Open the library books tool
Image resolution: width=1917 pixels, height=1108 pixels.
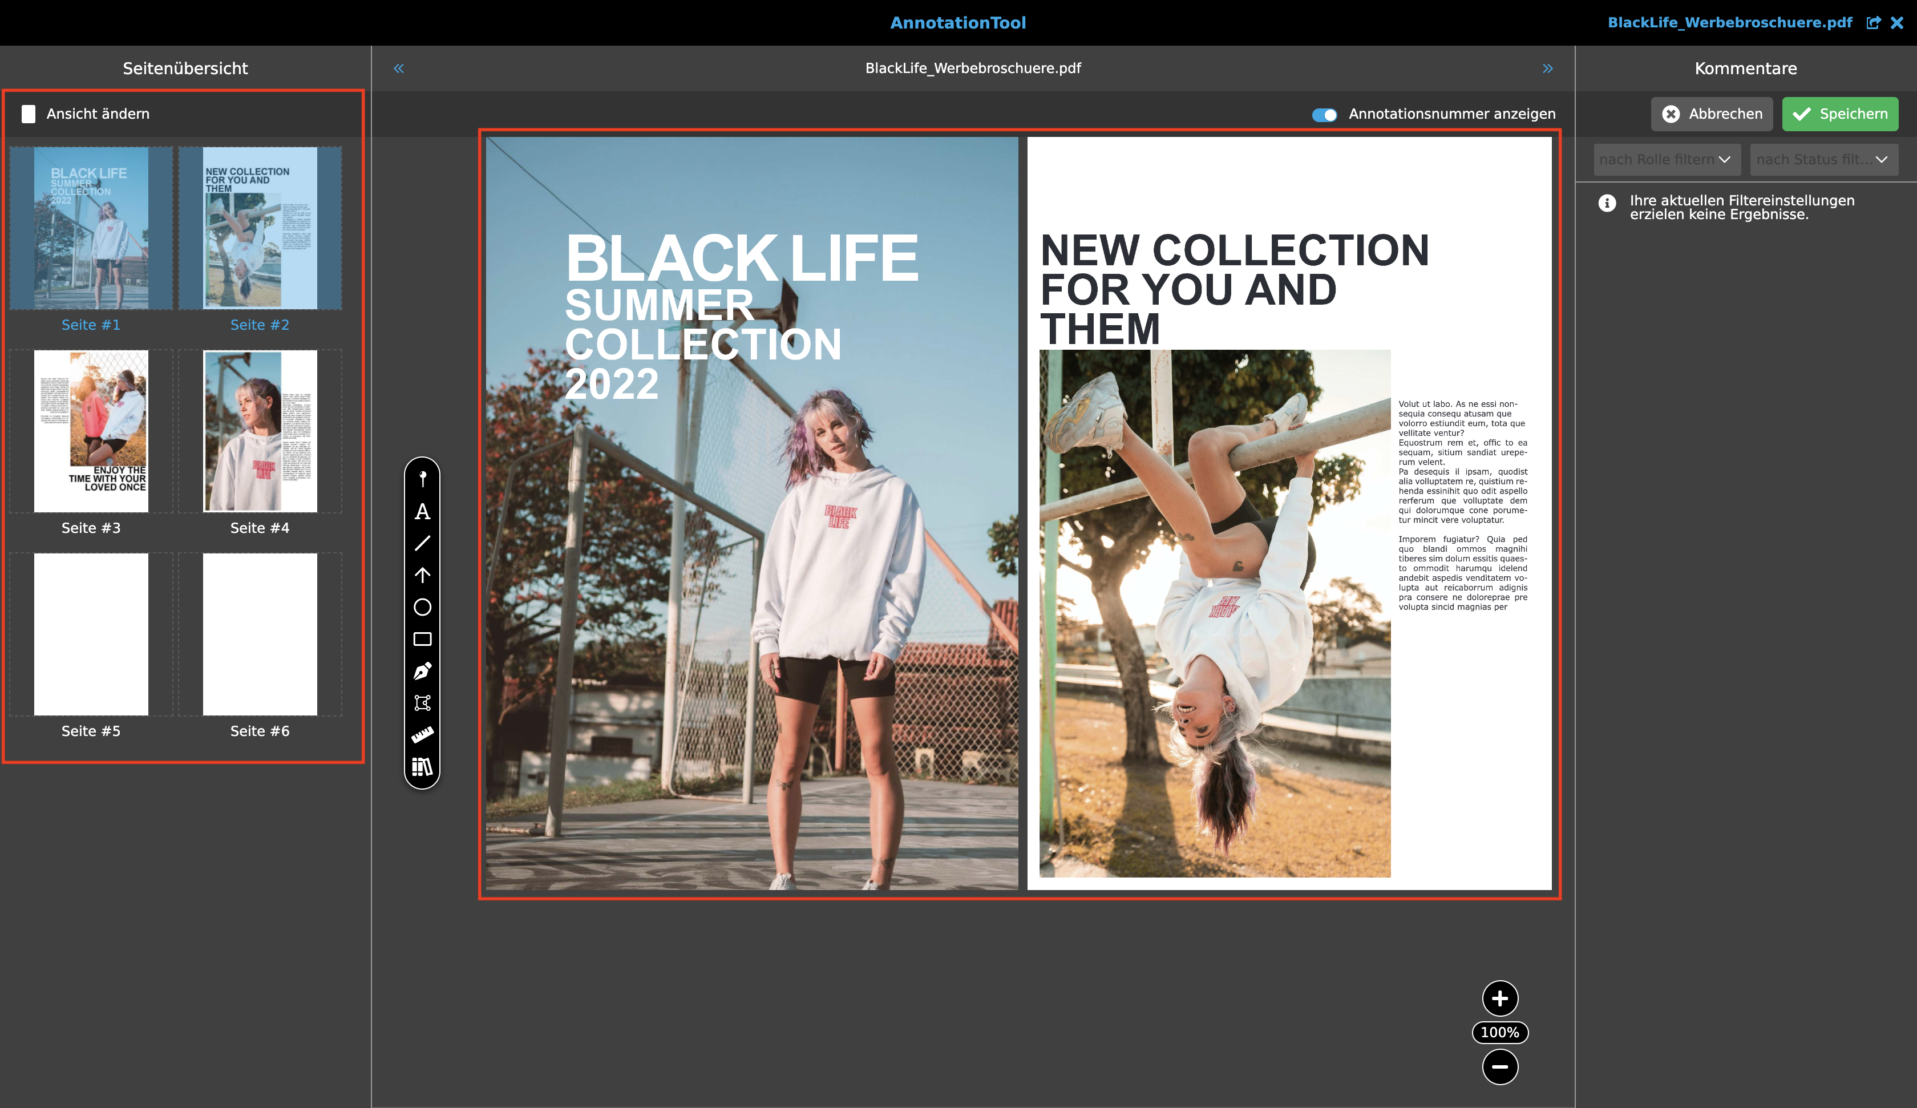pyautogui.click(x=422, y=766)
